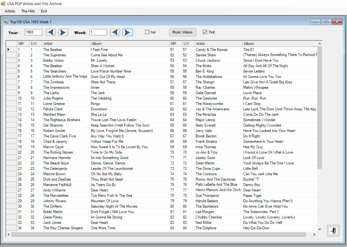This screenshot has height=247, width=347.
Task: Go to previous week with arrow button
Action: pos(115,32)
